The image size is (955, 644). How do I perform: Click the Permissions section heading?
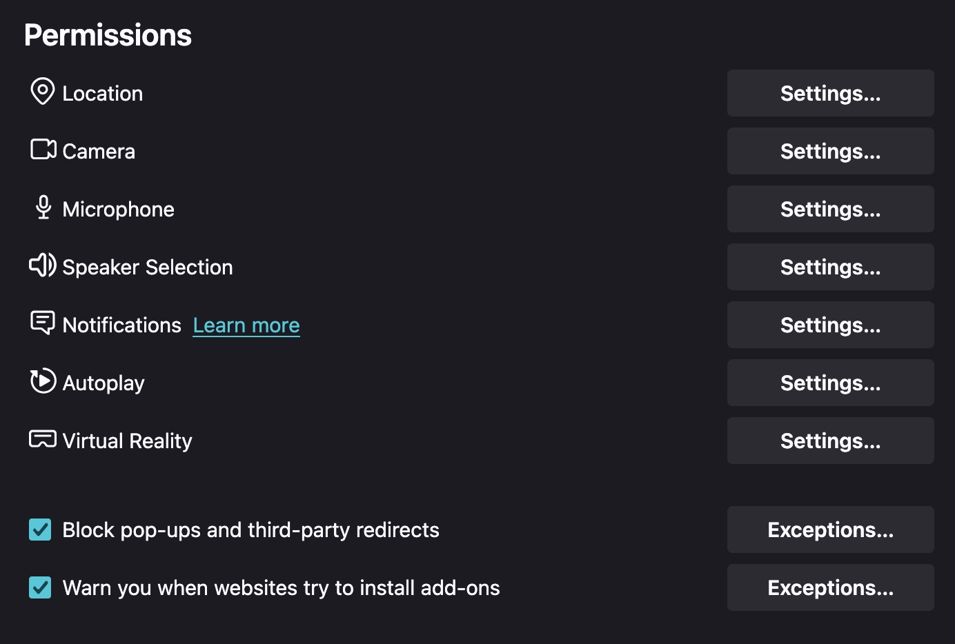[108, 35]
